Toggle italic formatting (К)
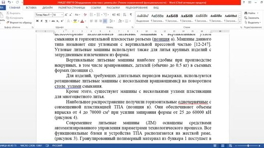The image size is (264, 148). click(x=42, y=21)
